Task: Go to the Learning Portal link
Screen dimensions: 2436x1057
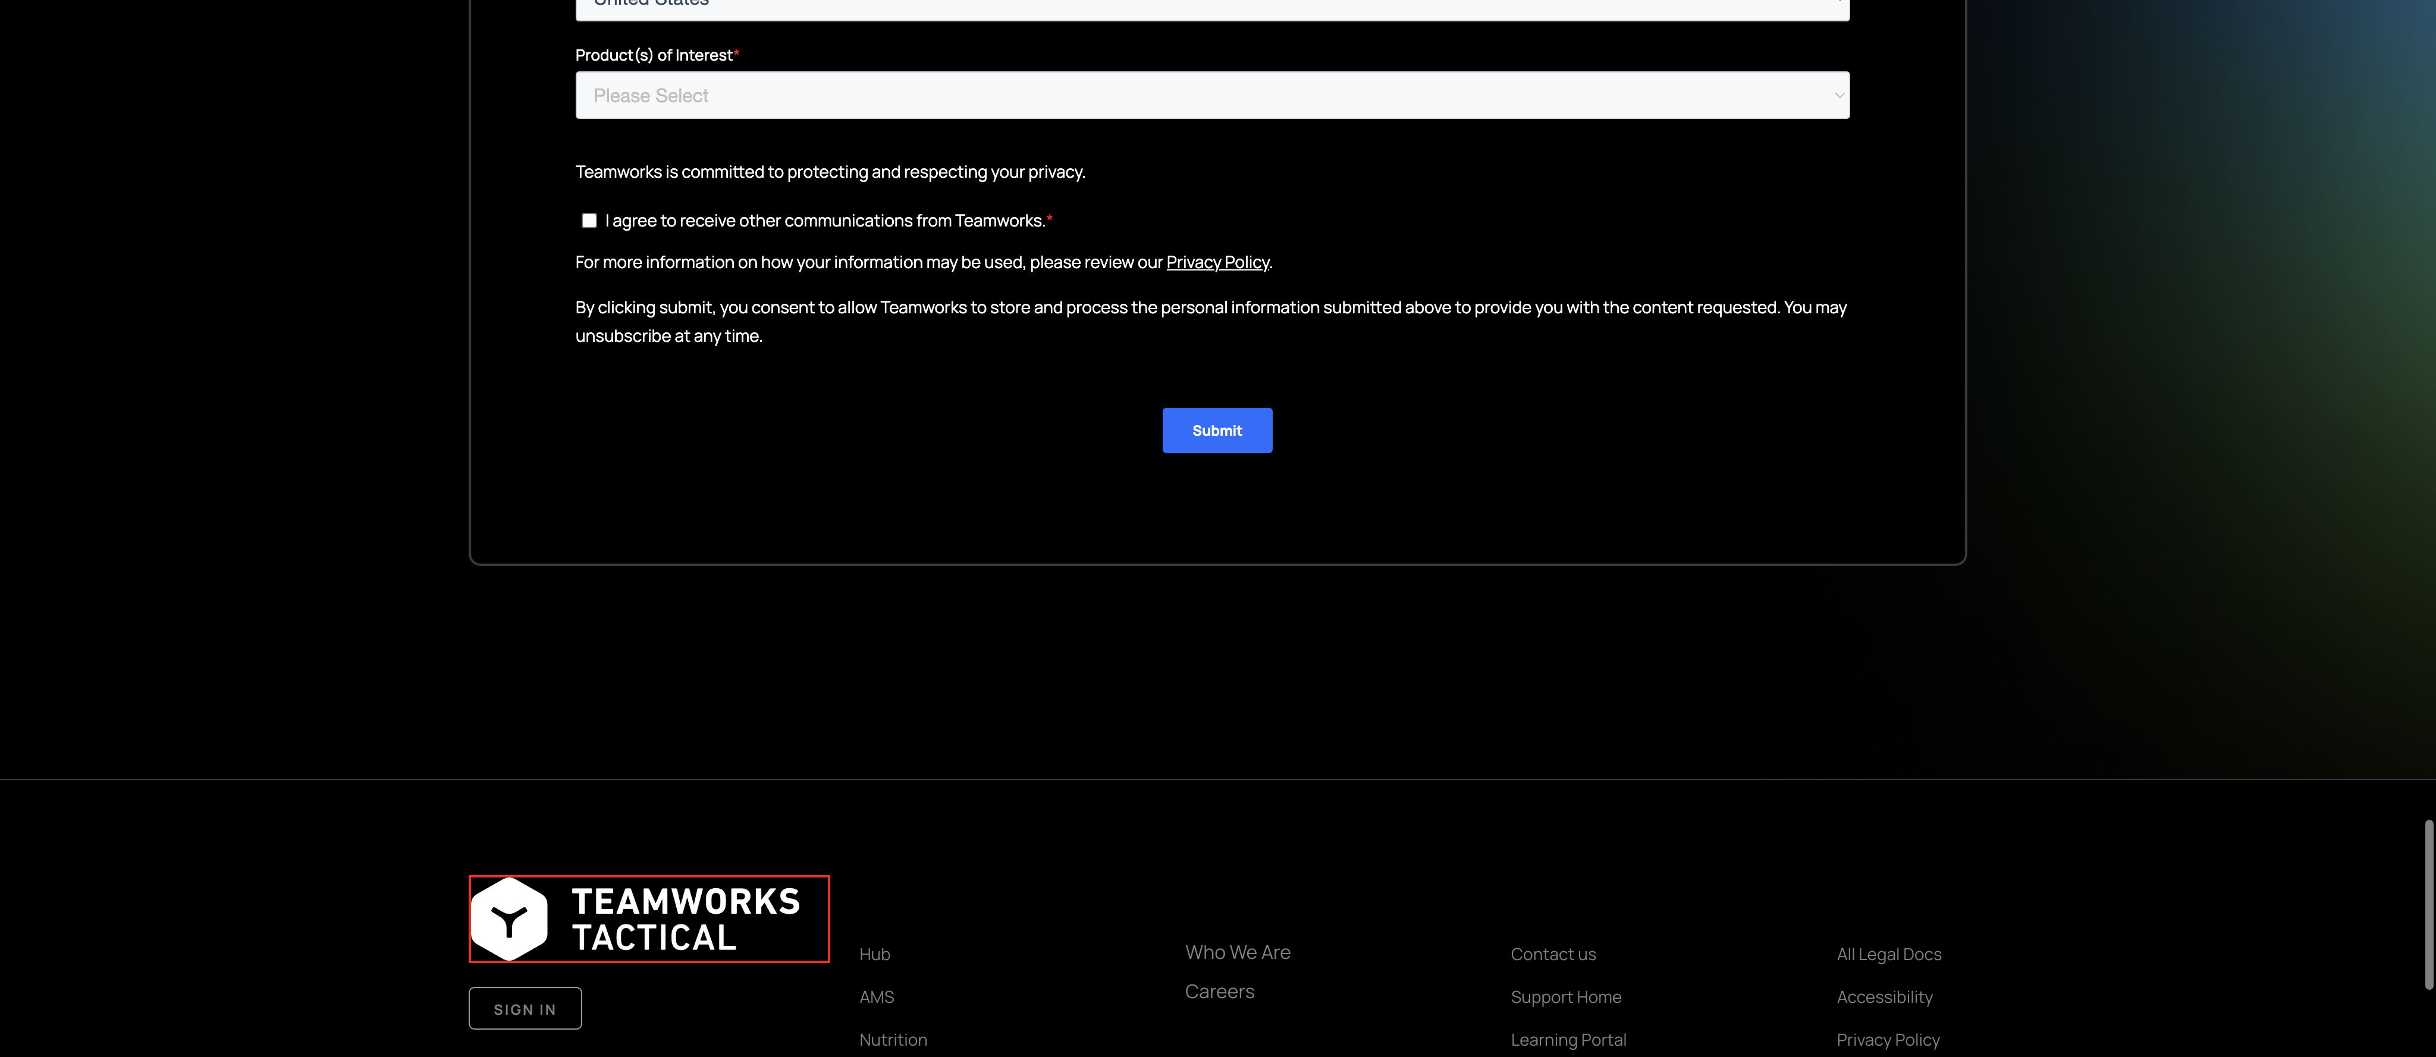Action: (1568, 1039)
